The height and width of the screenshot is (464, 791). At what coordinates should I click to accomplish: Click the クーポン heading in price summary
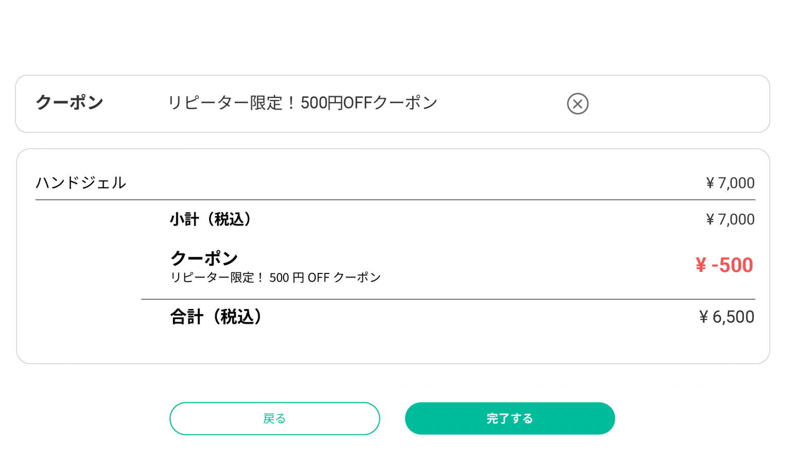click(204, 257)
